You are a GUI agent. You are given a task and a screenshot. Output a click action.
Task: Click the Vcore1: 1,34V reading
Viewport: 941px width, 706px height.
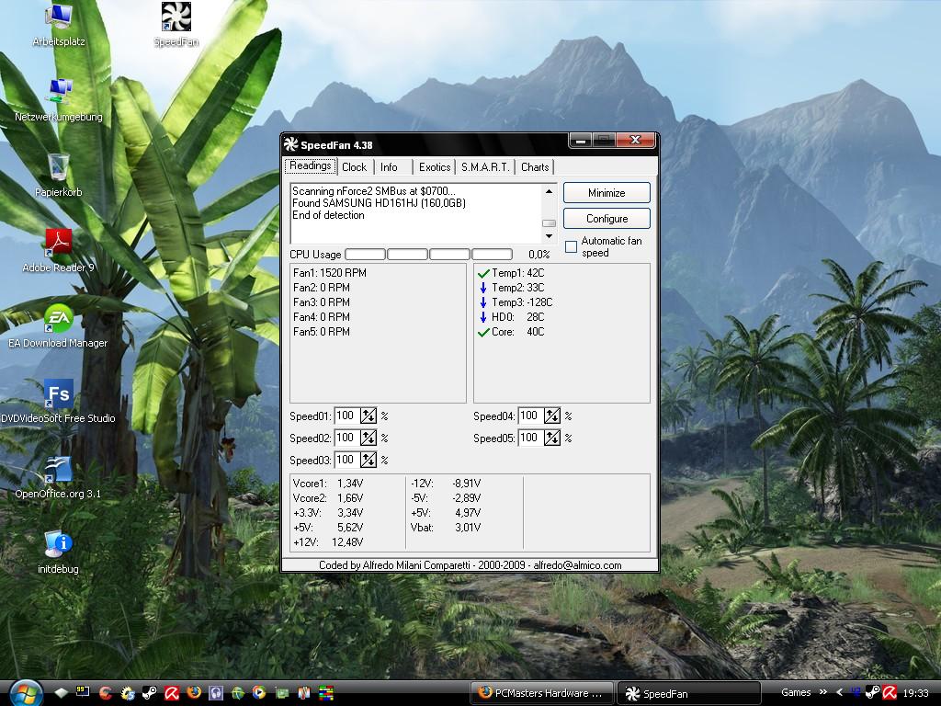(x=328, y=484)
